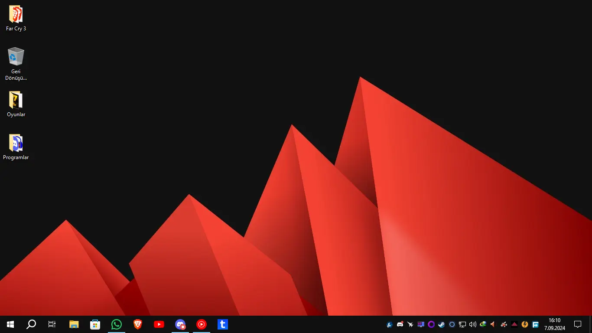The width and height of the screenshot is (592, 333).
Task: Open the YouTube app in the taskbar
Action: click(159, 324)
